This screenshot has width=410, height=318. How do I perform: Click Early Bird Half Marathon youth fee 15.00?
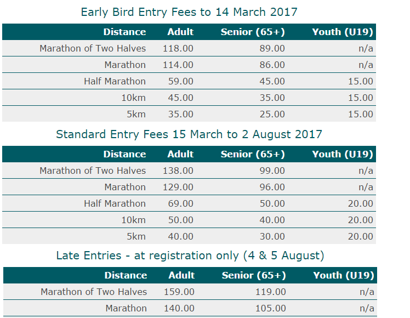click(361, 81)
